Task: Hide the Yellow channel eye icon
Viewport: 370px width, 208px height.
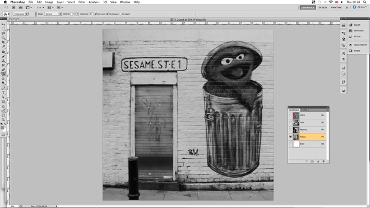Action: click(x=290, y=137)
